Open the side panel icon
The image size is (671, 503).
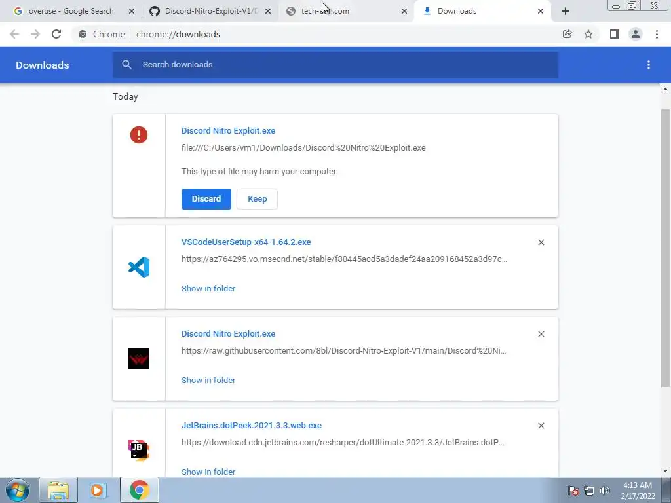615,34
